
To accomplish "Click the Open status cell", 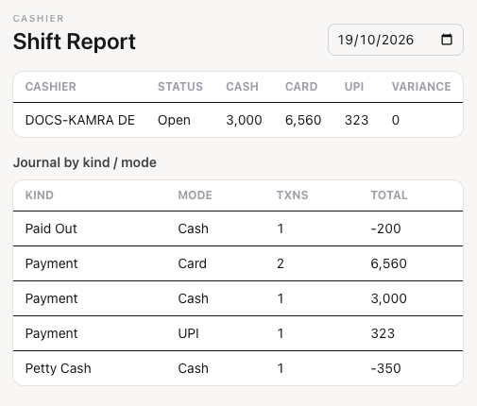I will tap(174, 120).
